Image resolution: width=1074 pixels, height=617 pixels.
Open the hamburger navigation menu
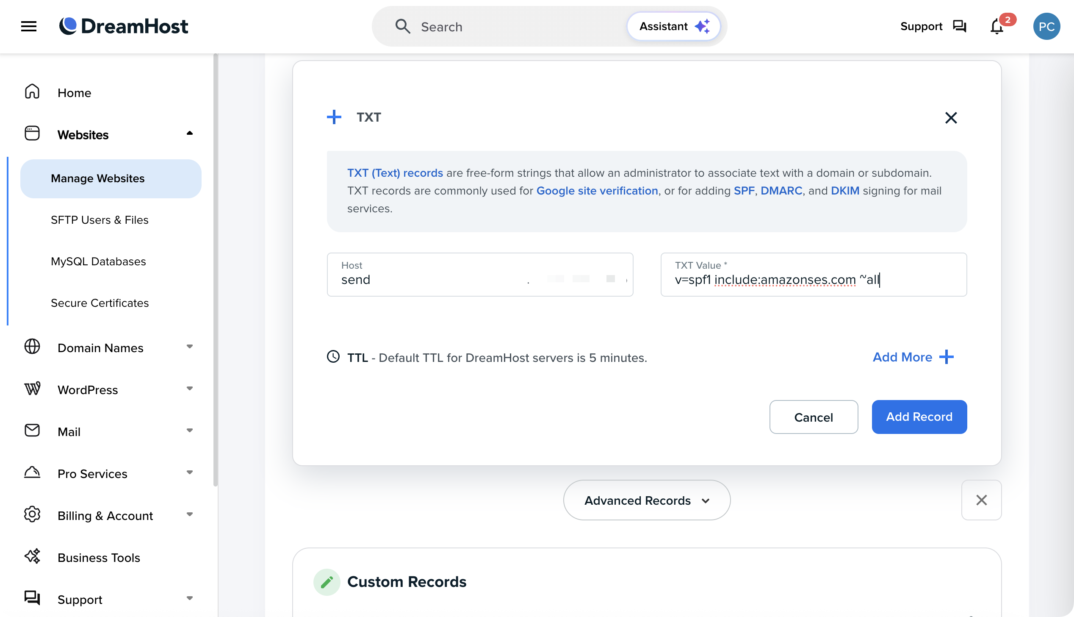(x=28, y=26)
